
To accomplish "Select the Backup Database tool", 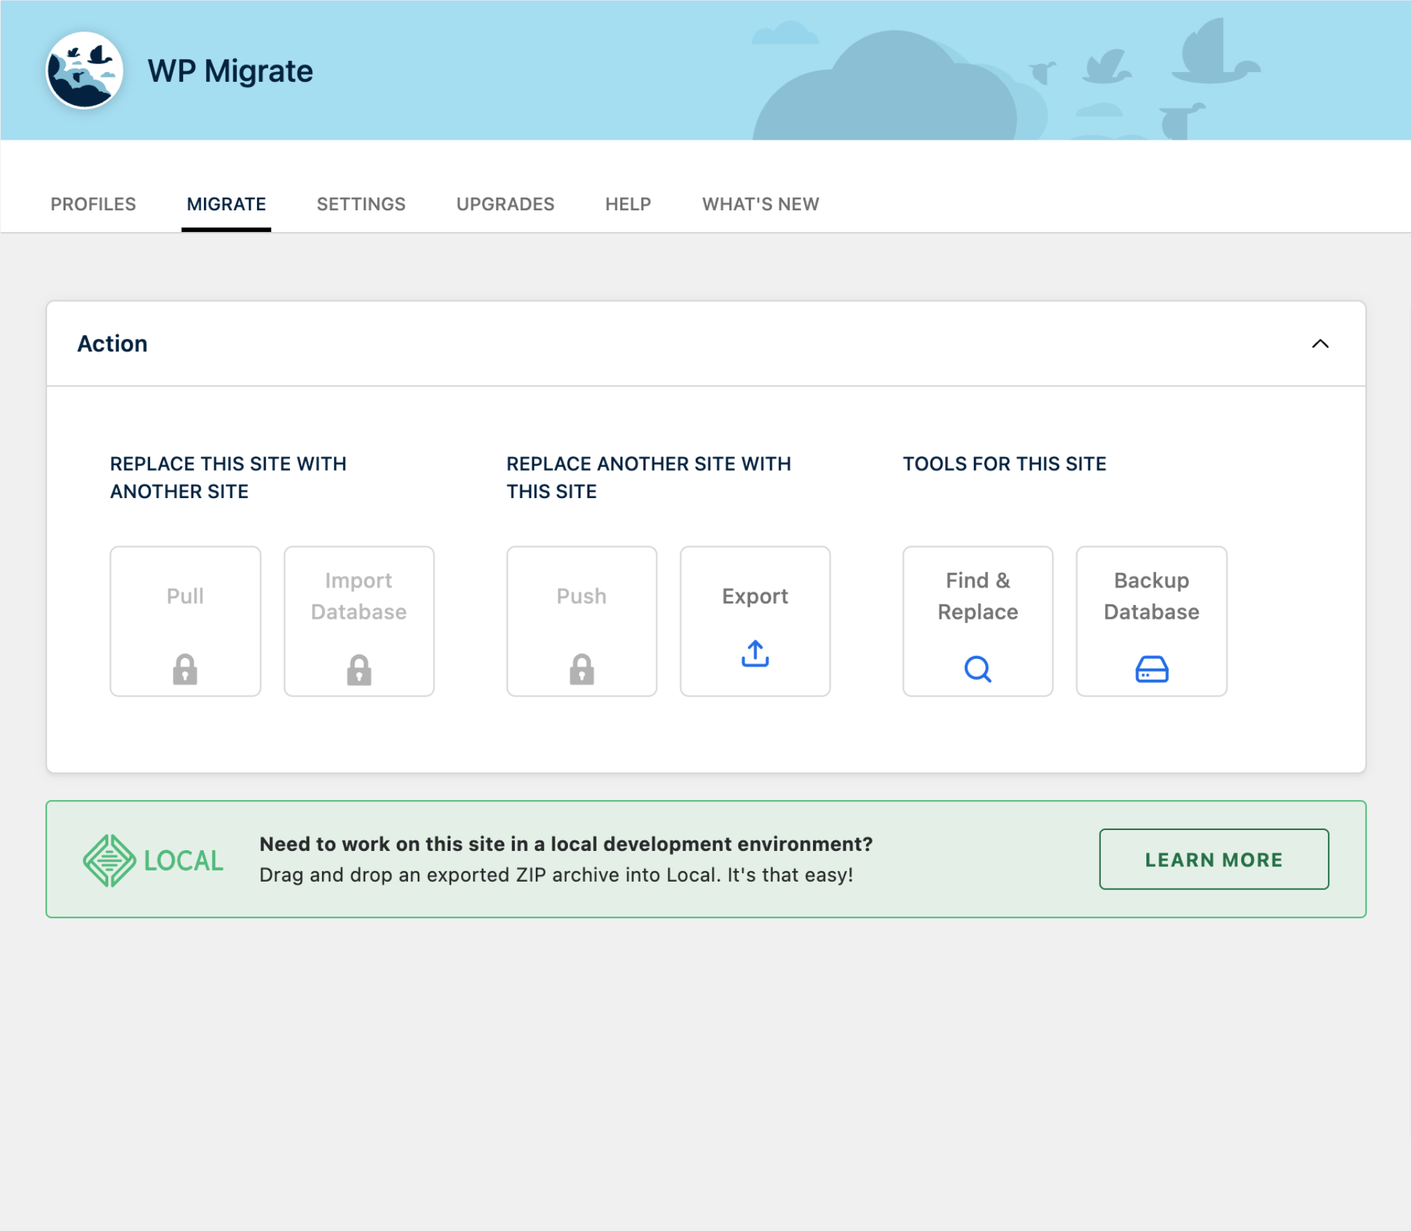I will pyautogui.click(x=1152, y=622).
